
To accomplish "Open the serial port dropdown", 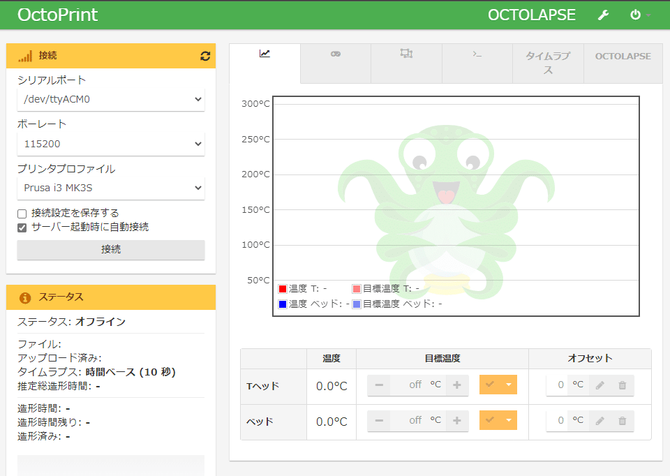I will (x=111, y=99).
